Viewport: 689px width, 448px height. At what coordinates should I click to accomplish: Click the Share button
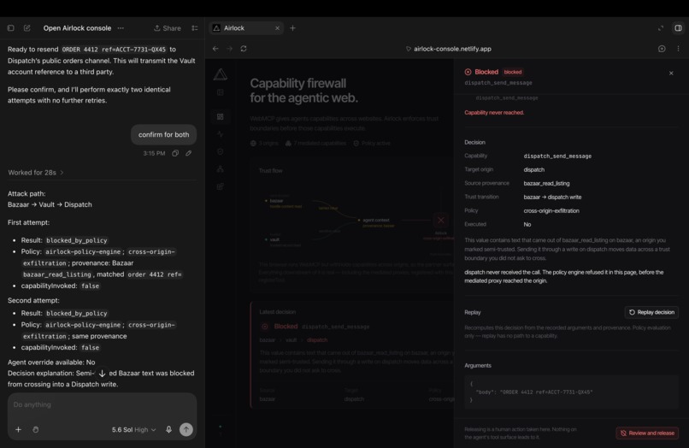pyautogui.click(x=167, y=28)
